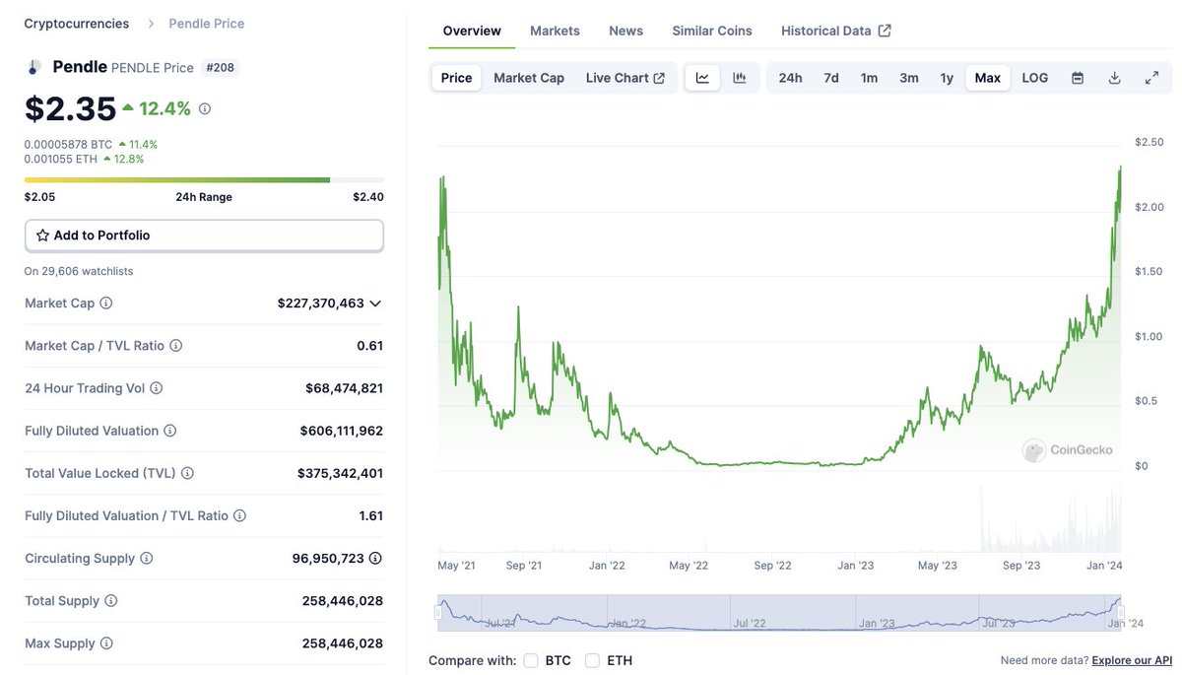Select the line chart view icon
This screenshot has height=675, width=1182.
pos(702,78)
